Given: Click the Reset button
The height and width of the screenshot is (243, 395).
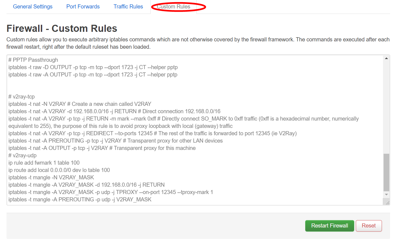Looking at the screenshot, I should 369,226.
